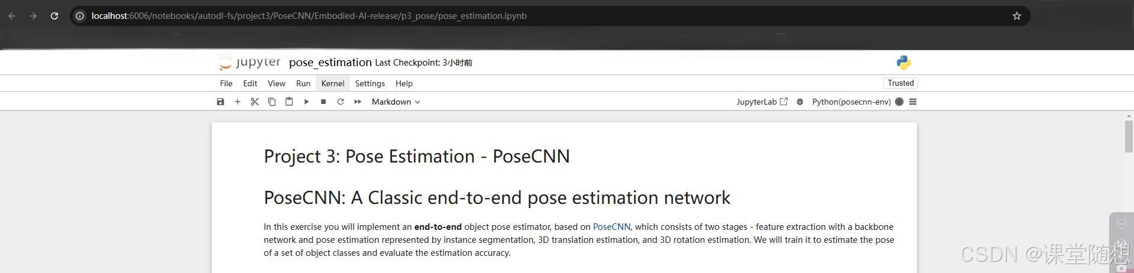Interrupt the kernel with the stop icon
Viewport: 1134px width, 273px height.
pyautogui.click(x=323, y=102)
